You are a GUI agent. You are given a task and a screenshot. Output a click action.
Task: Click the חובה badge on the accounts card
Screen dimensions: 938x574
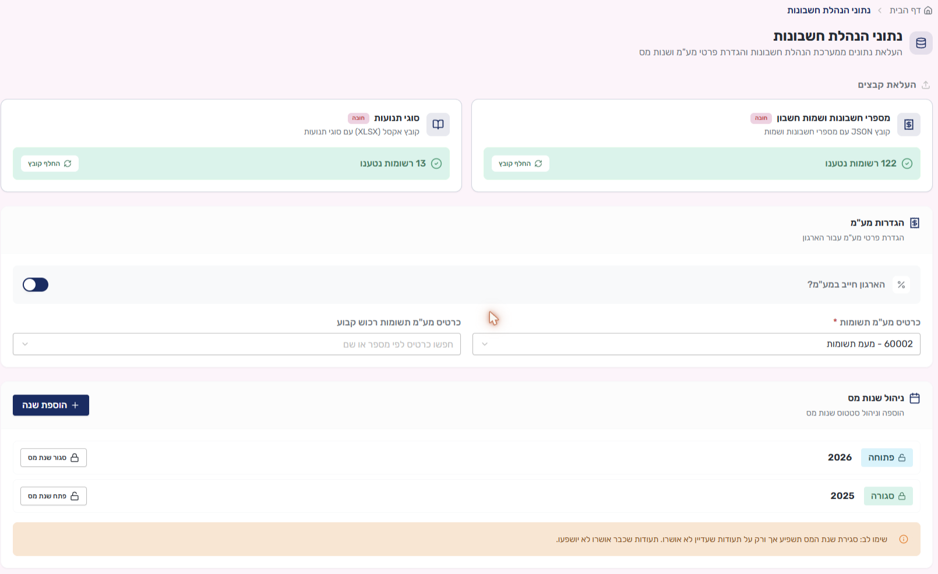(x=761, y=118)
